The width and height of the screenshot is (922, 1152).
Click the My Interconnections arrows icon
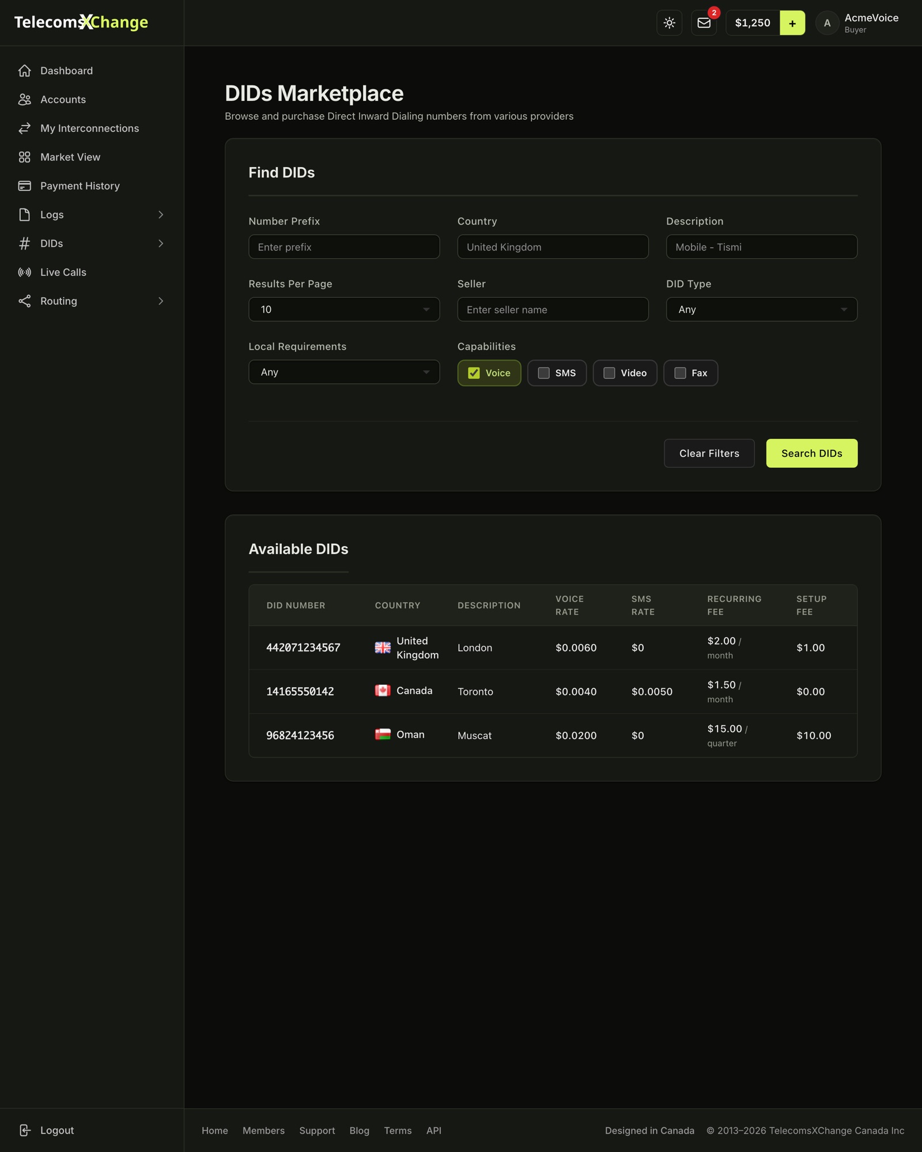[x=24, y=128]
